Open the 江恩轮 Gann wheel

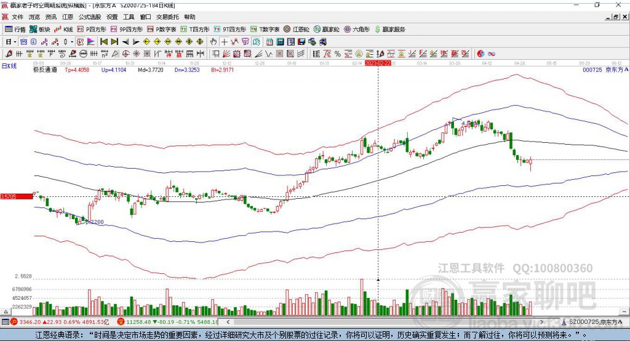tap(297, 30)
